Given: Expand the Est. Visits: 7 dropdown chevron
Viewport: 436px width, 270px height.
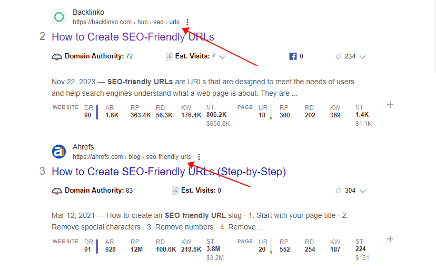Looking at the screenshot, I should click(x=222, y=57).
